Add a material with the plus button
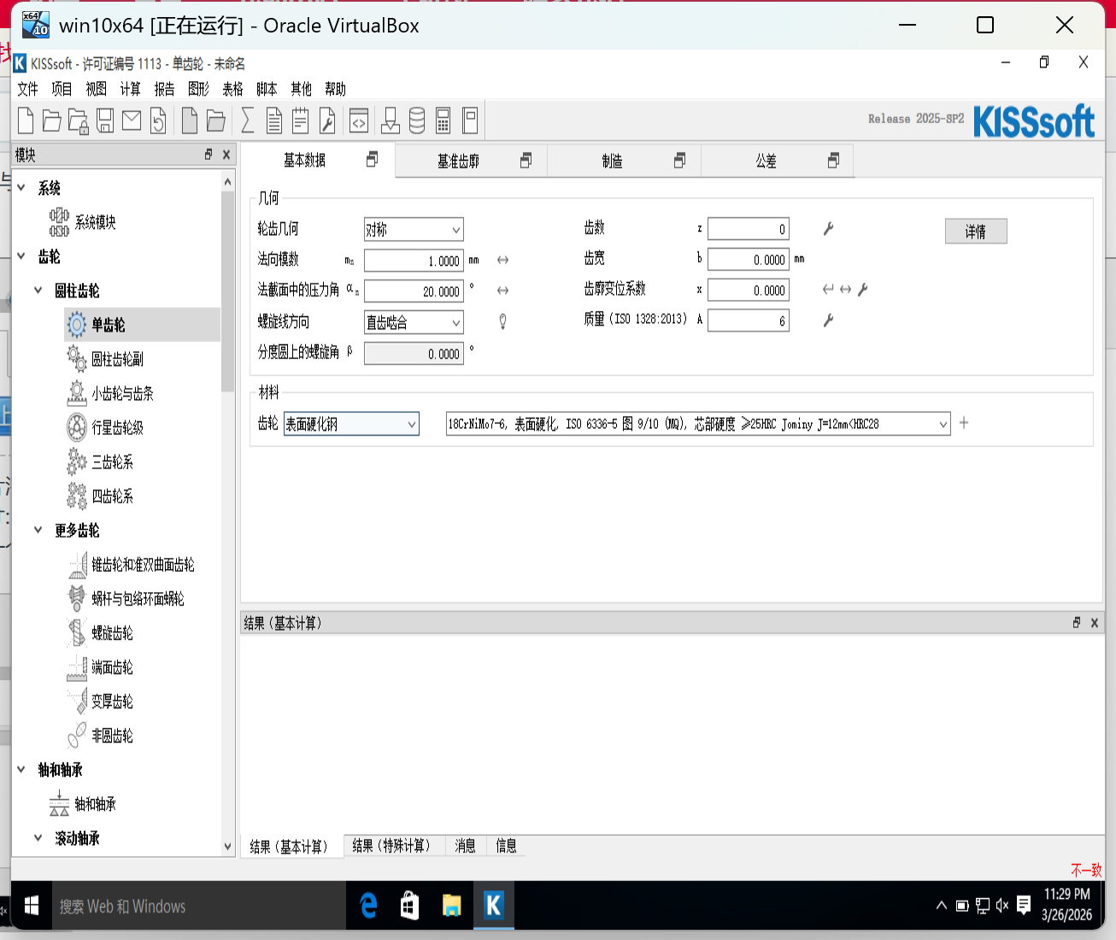The width and height of the screenshot is (1116, 940). [964, 422]
